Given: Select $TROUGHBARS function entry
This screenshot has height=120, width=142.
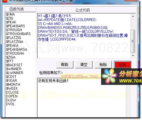Looking at the screenshot, I should [18, 34].
